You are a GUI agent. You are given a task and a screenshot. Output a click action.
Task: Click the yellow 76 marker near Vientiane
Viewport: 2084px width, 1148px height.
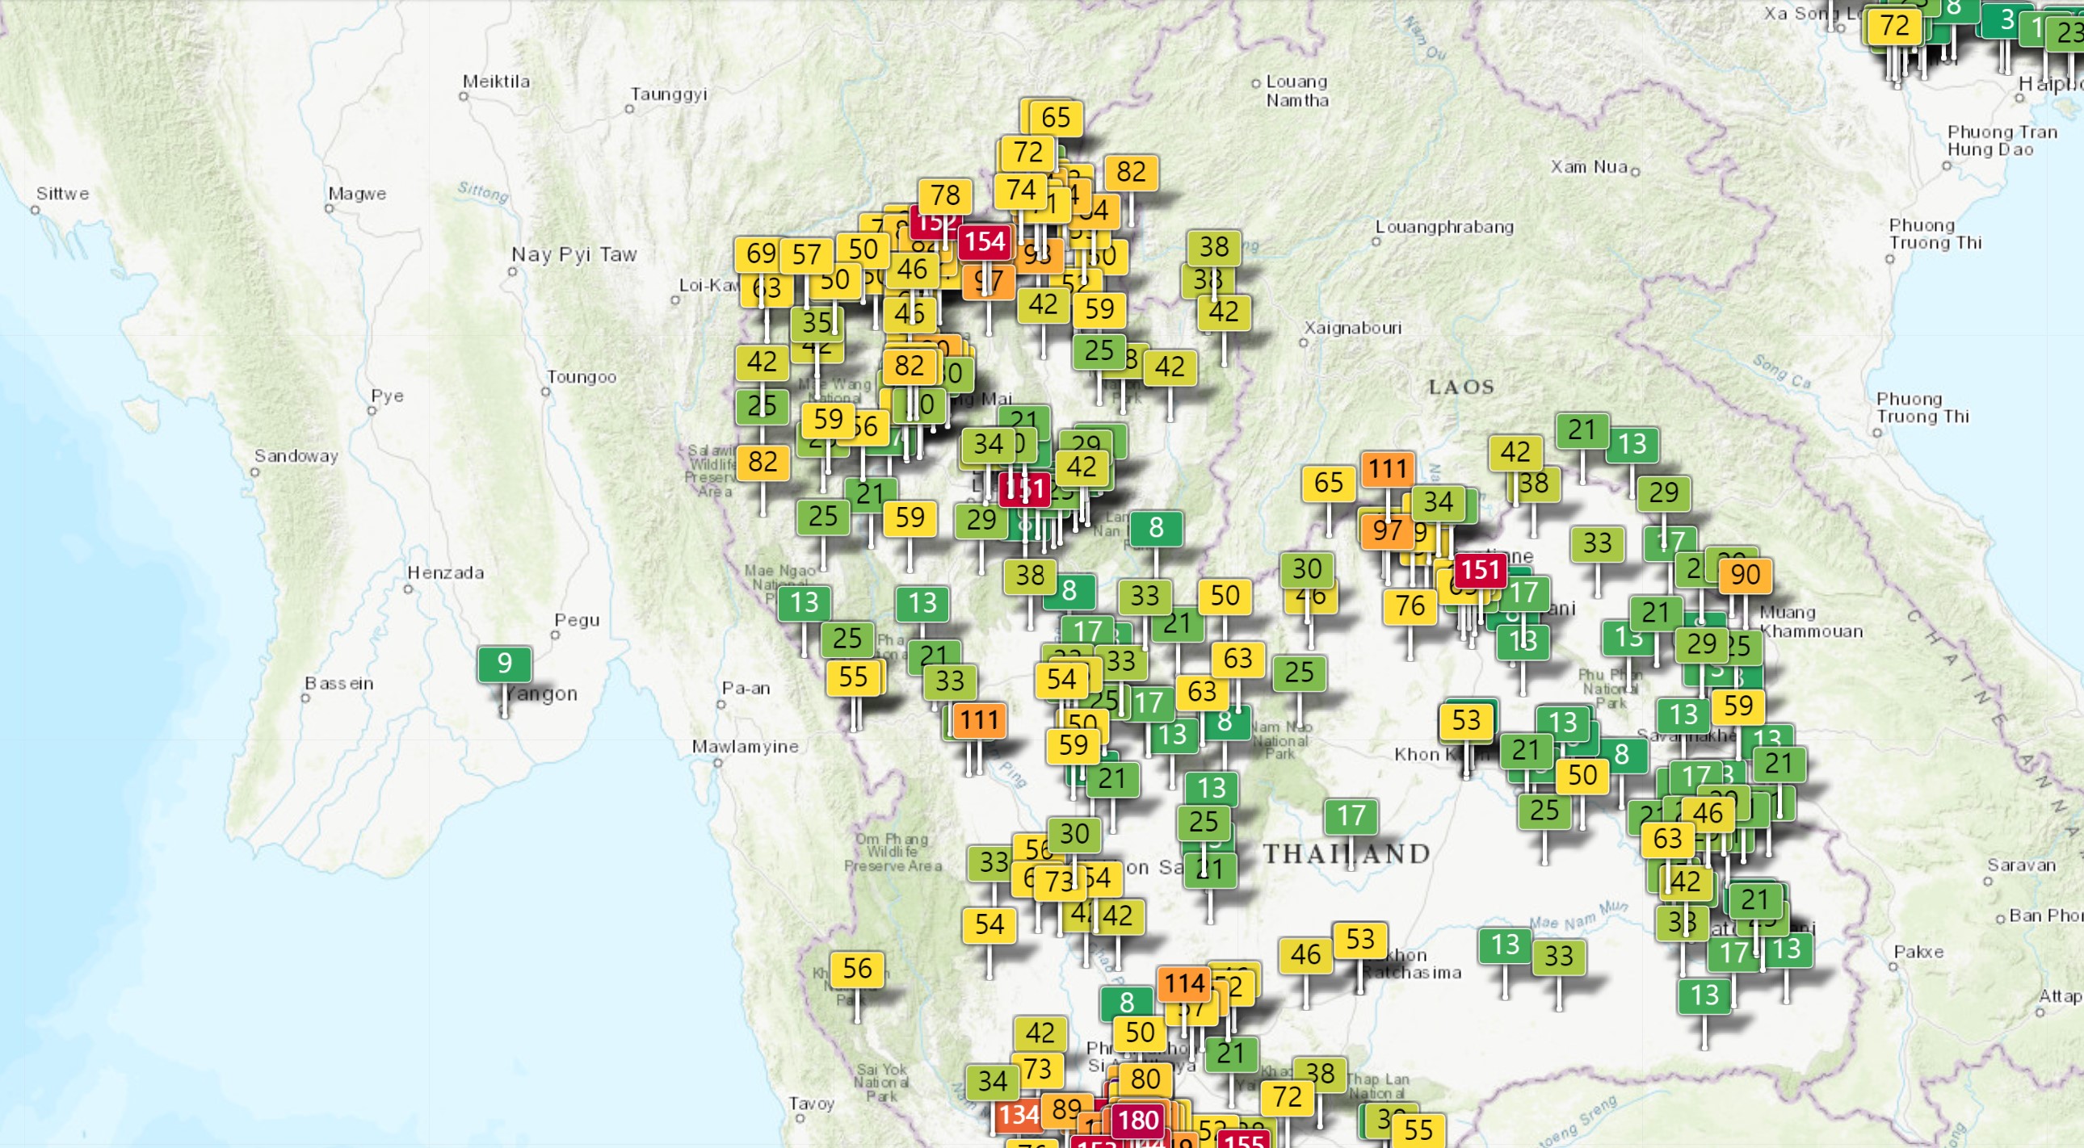tap(1410, 605)
